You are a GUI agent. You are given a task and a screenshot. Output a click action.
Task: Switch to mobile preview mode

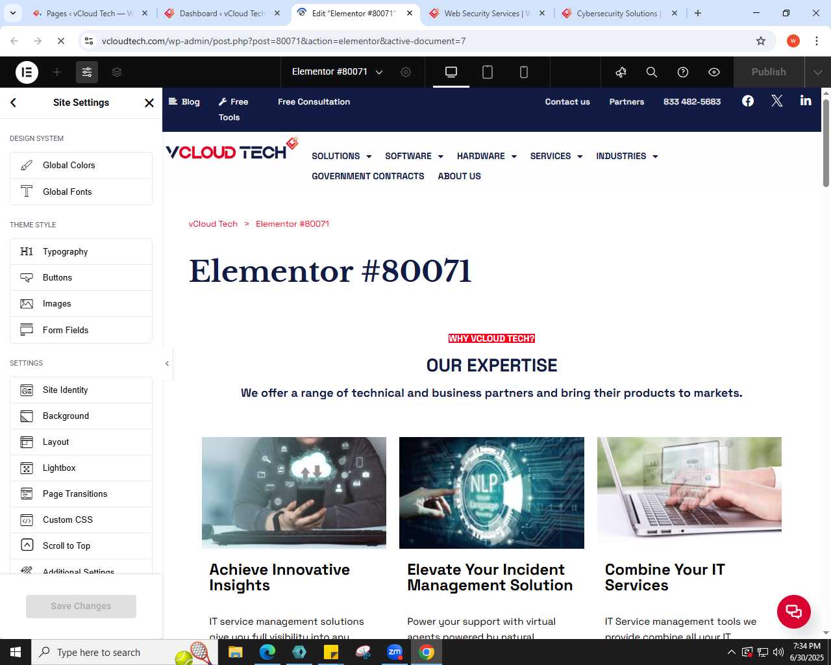(x=524, y=72)
